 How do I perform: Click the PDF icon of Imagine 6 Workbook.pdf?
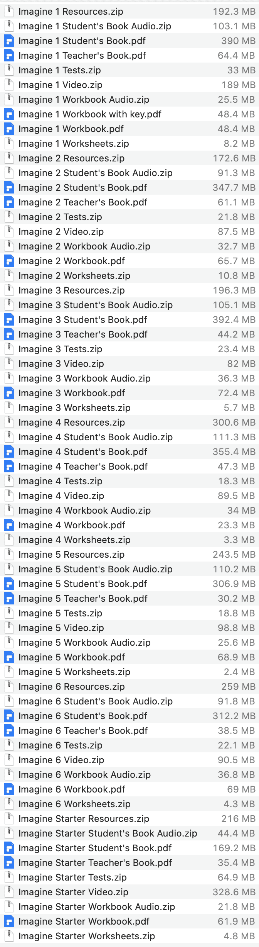pyautogui.click(x=9, y=789)
